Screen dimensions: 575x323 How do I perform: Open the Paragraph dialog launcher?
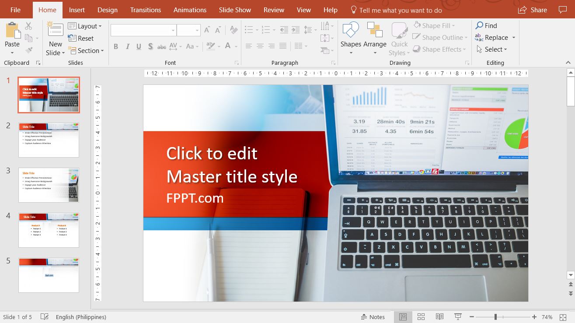click(333, 63)
